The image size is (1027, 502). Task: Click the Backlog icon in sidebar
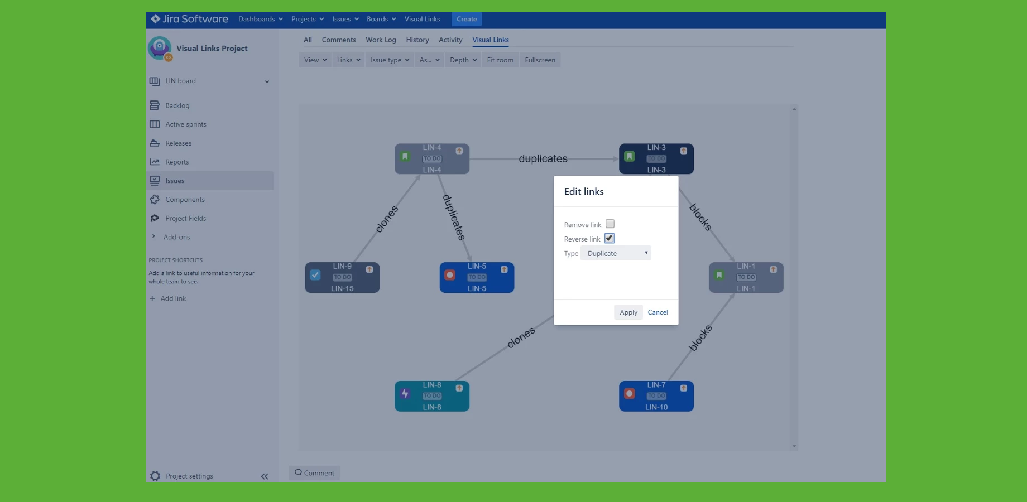click(x=155, y=105)
